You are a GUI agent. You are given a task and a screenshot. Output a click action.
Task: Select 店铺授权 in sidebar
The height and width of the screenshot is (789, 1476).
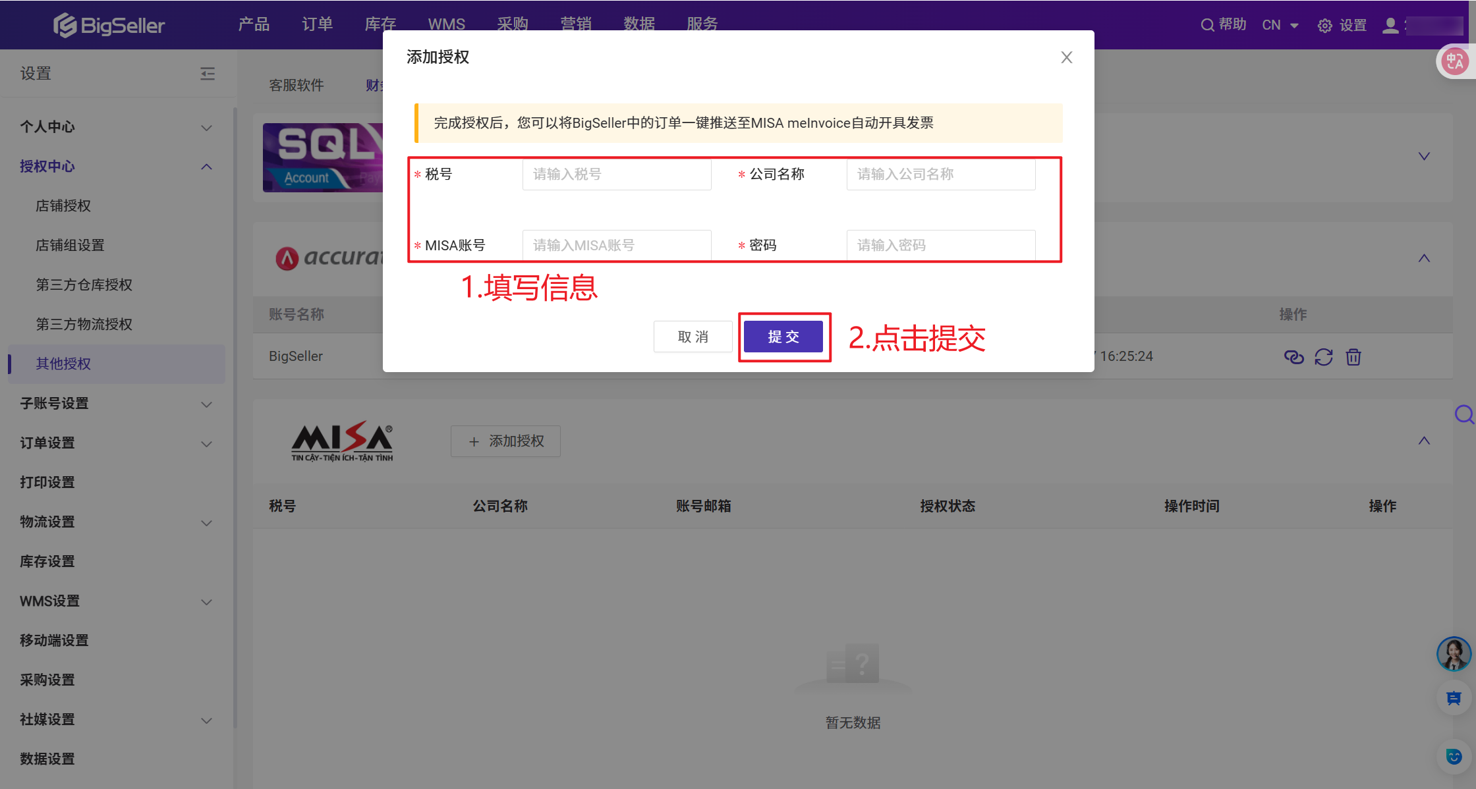tap(63, 206)
